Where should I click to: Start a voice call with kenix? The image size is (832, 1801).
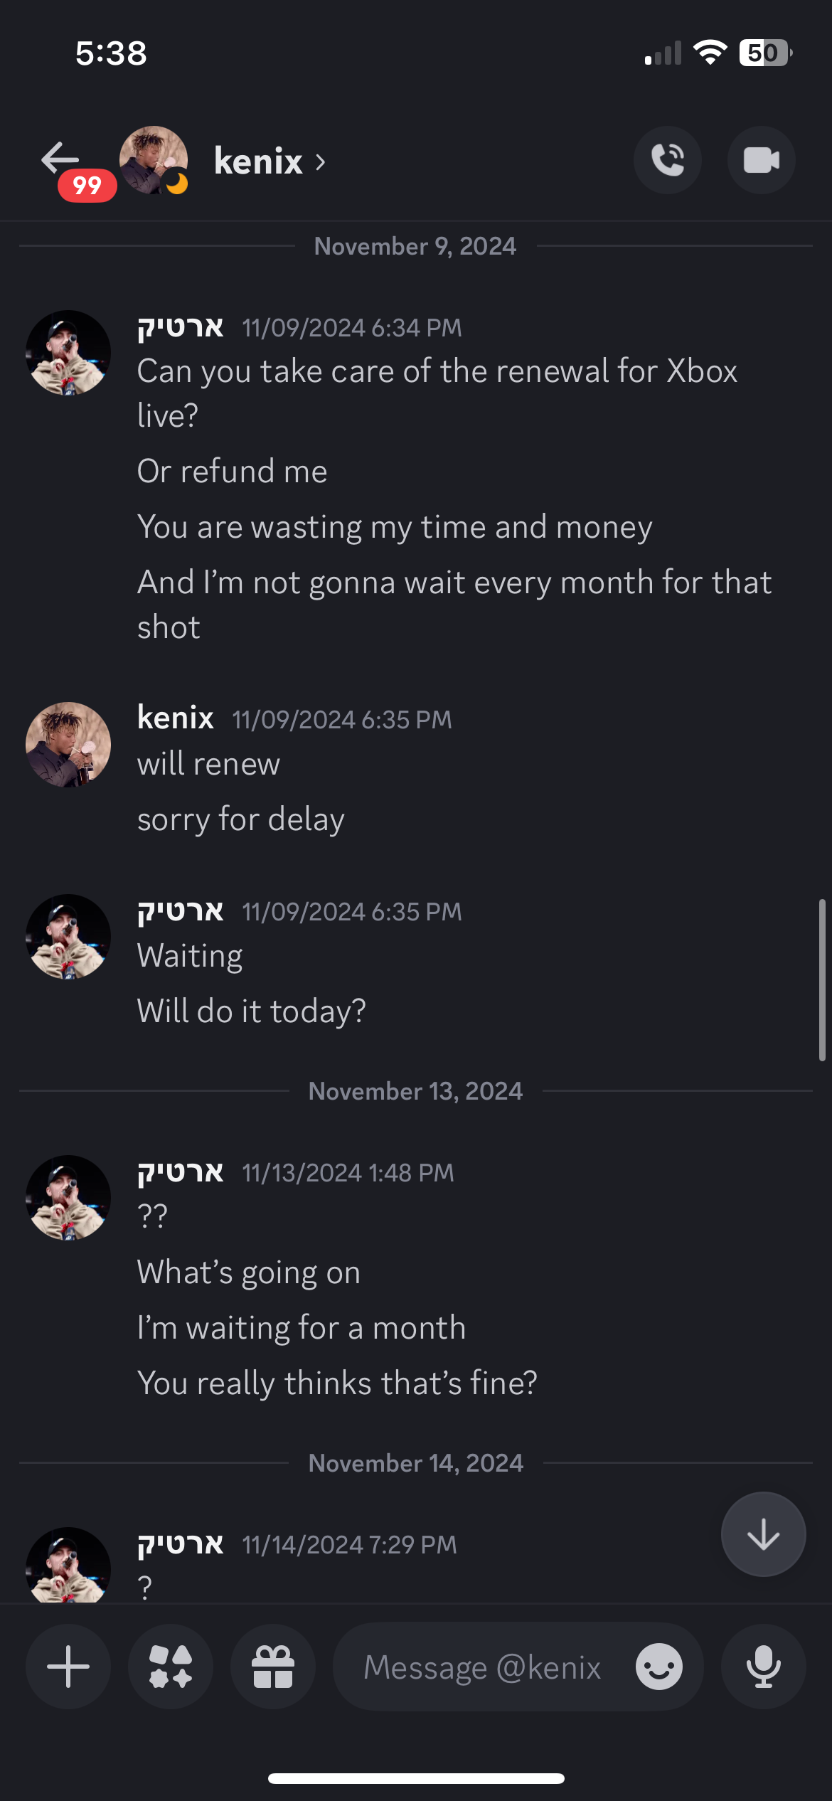point(667,160)
